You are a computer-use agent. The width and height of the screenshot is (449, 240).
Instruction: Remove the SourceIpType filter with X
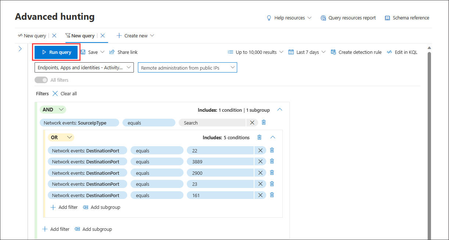(252, 122)
